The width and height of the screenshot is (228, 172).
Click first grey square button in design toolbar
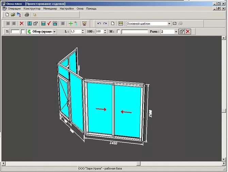[x=8, y=23]
